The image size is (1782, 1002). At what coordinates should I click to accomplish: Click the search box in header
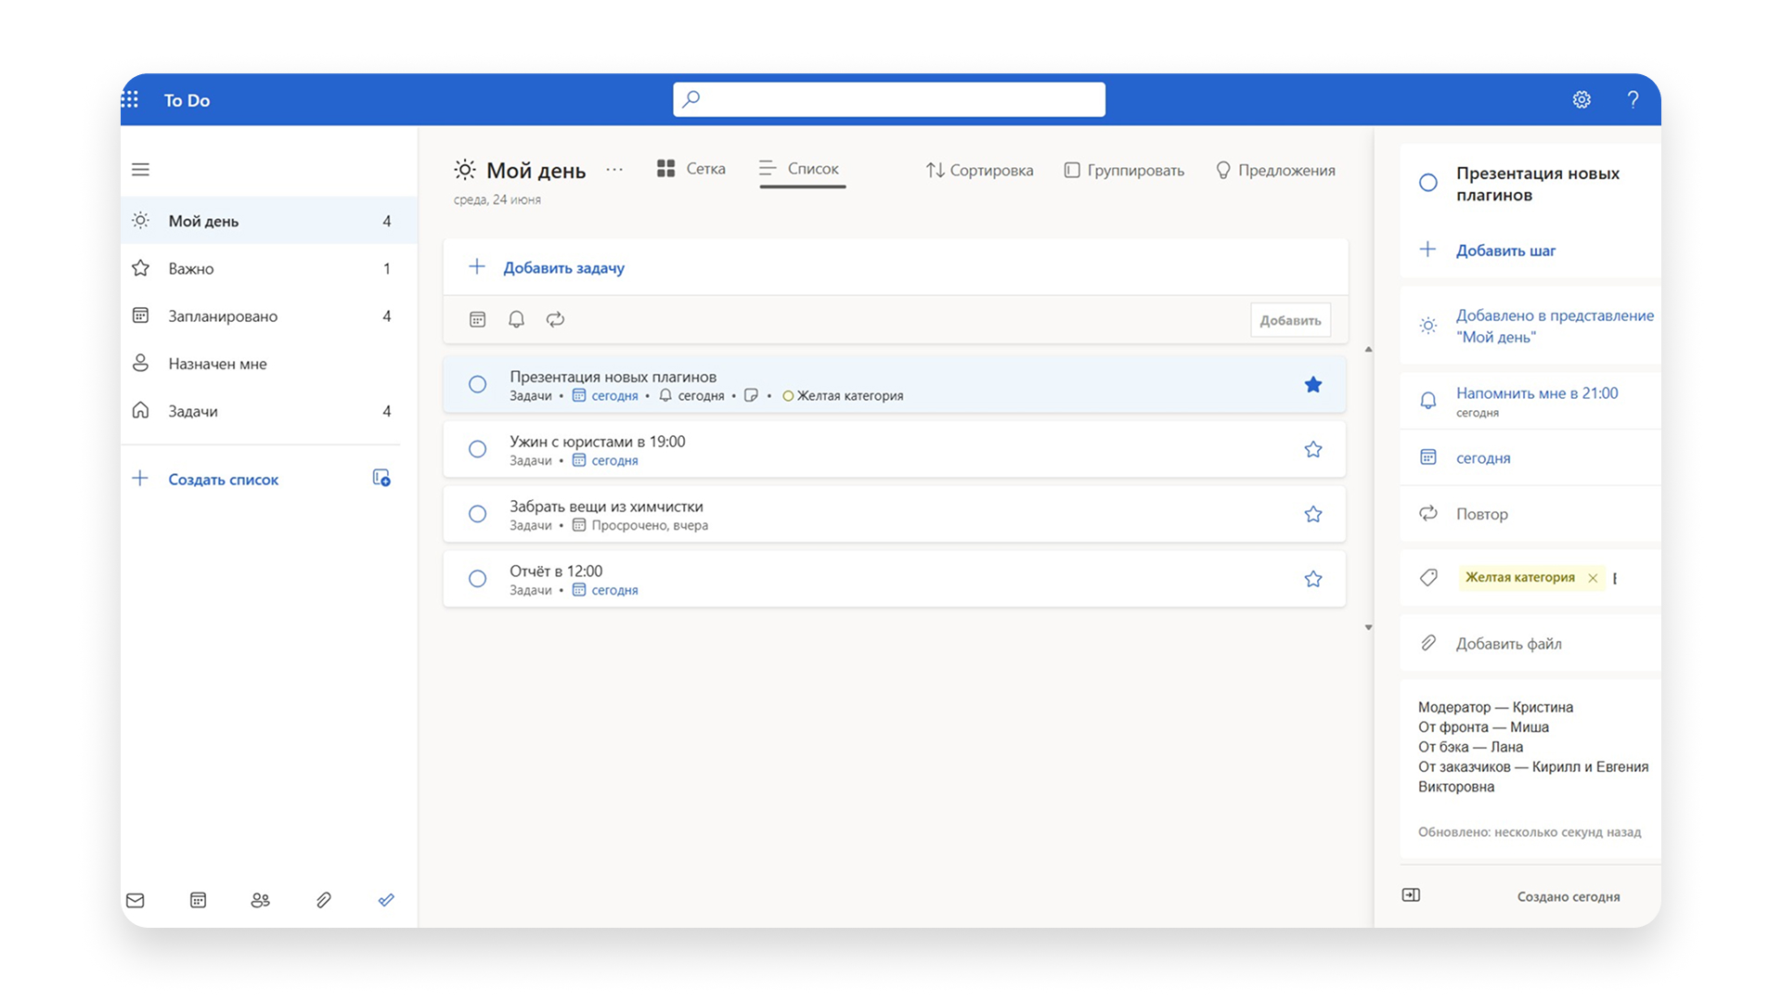[889, 99]
